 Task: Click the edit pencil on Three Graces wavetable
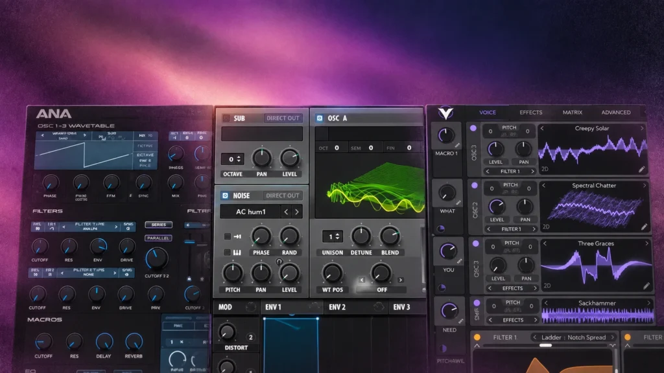point(646,286)
